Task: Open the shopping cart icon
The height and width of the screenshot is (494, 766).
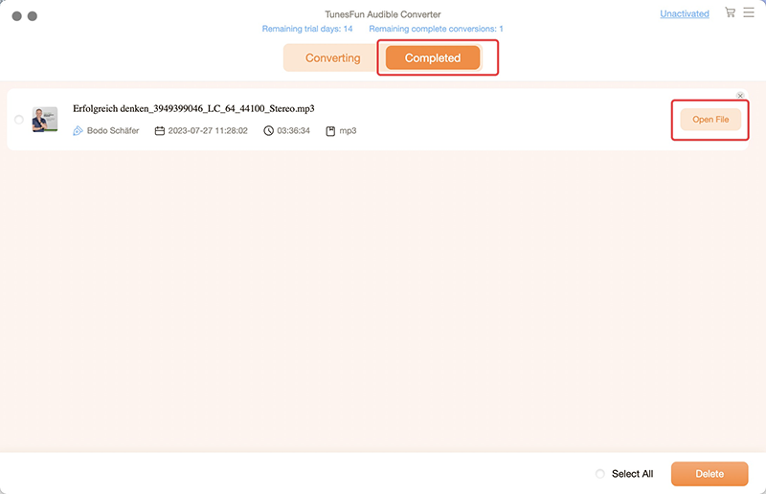Action: point(730,12)
